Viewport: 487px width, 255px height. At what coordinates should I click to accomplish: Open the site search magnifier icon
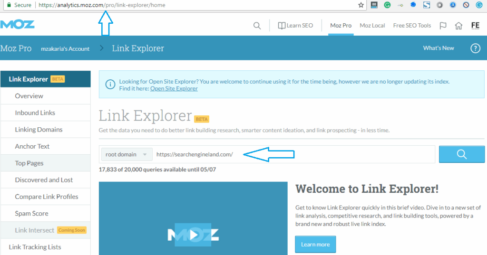pyautogui.click(x=257, y=26)
